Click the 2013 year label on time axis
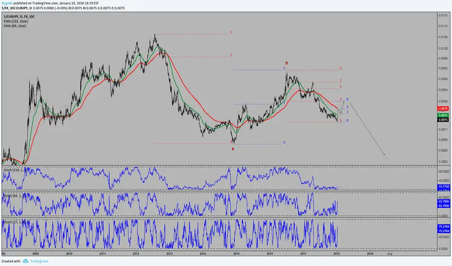 point(170,253)
